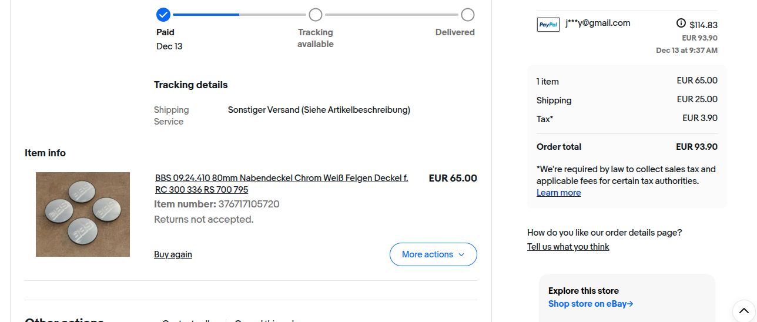Click the Tracking available step circle
The height and width of the screenshot is (322, 757).
tap(316, 15)
